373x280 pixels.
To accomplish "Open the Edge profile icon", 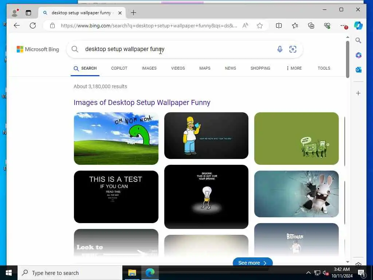I will click(15, 13).
